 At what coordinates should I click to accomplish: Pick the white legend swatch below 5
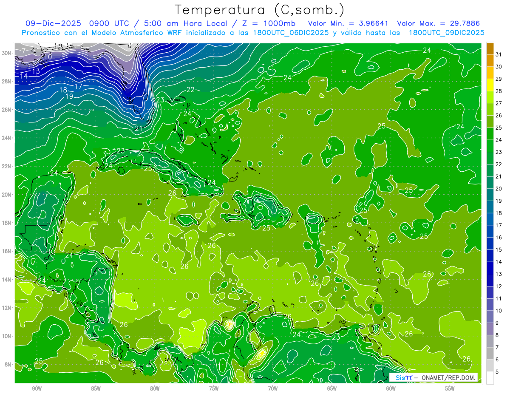pyautogui.click(x=490, y=378)
